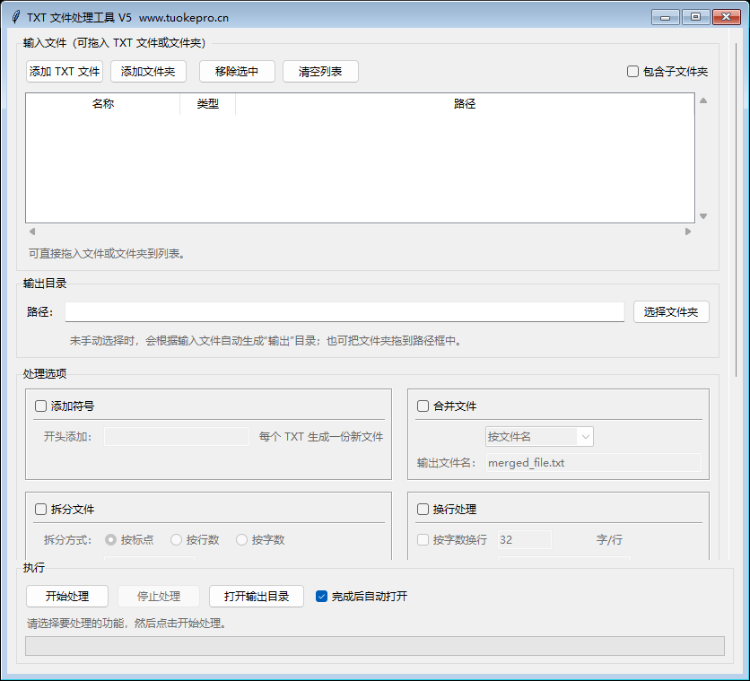
Task: Click the 路径 column header
Action: point(465,104)
